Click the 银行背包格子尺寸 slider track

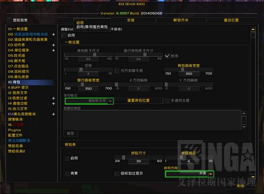click(139, 55)
